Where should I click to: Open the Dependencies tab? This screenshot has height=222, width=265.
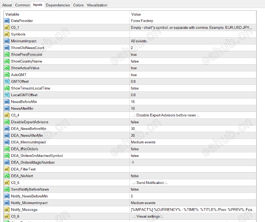point(58,5)
